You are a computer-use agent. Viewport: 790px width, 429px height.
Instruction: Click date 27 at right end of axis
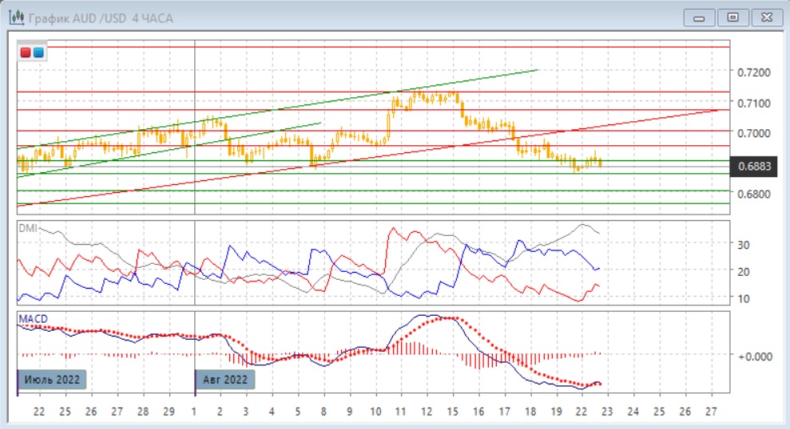tap(711, 412)
